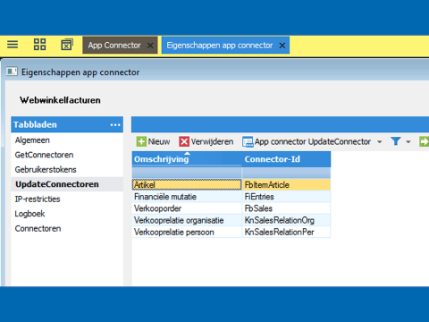Screen dimensions: 429x322
Task: Select the Verkooprelatie organisatie row
Action: 187,220
